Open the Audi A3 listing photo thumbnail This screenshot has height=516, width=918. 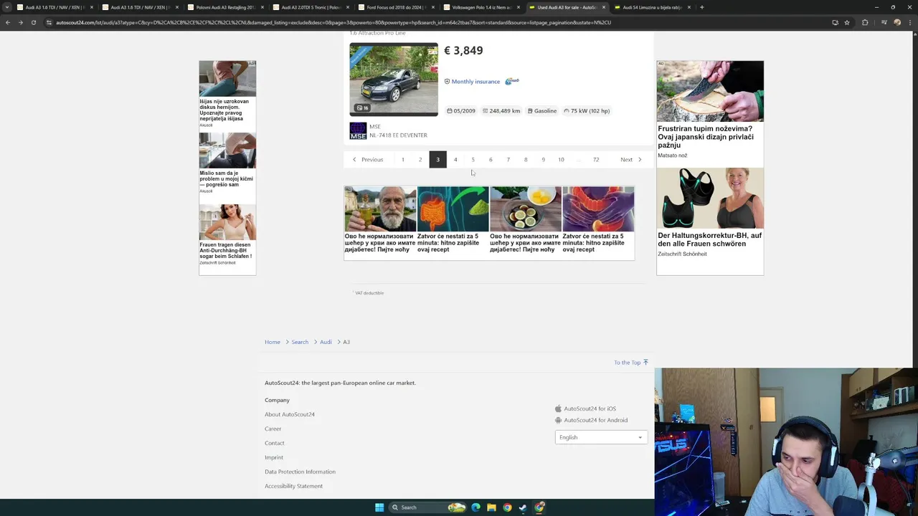[393, 80]
